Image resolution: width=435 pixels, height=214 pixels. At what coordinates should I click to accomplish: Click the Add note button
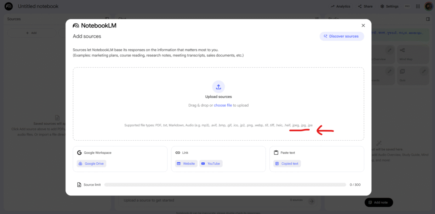(379, 203)
